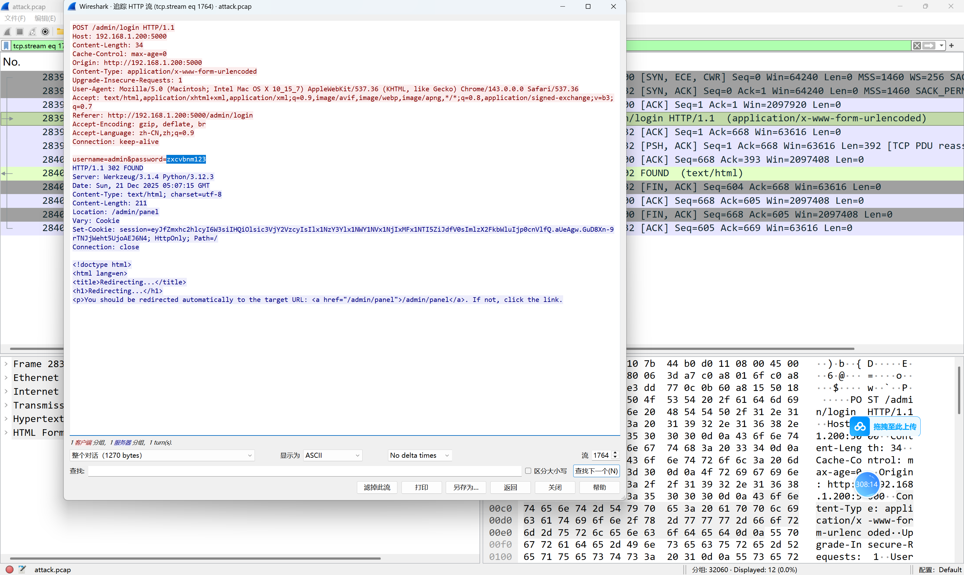Click the restart capture icon

pyautogui.click(x=33, y=32)
